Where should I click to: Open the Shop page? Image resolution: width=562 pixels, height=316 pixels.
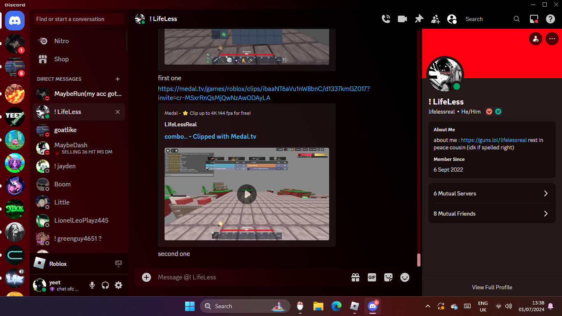pyautogui.click(x=79, y=59)
